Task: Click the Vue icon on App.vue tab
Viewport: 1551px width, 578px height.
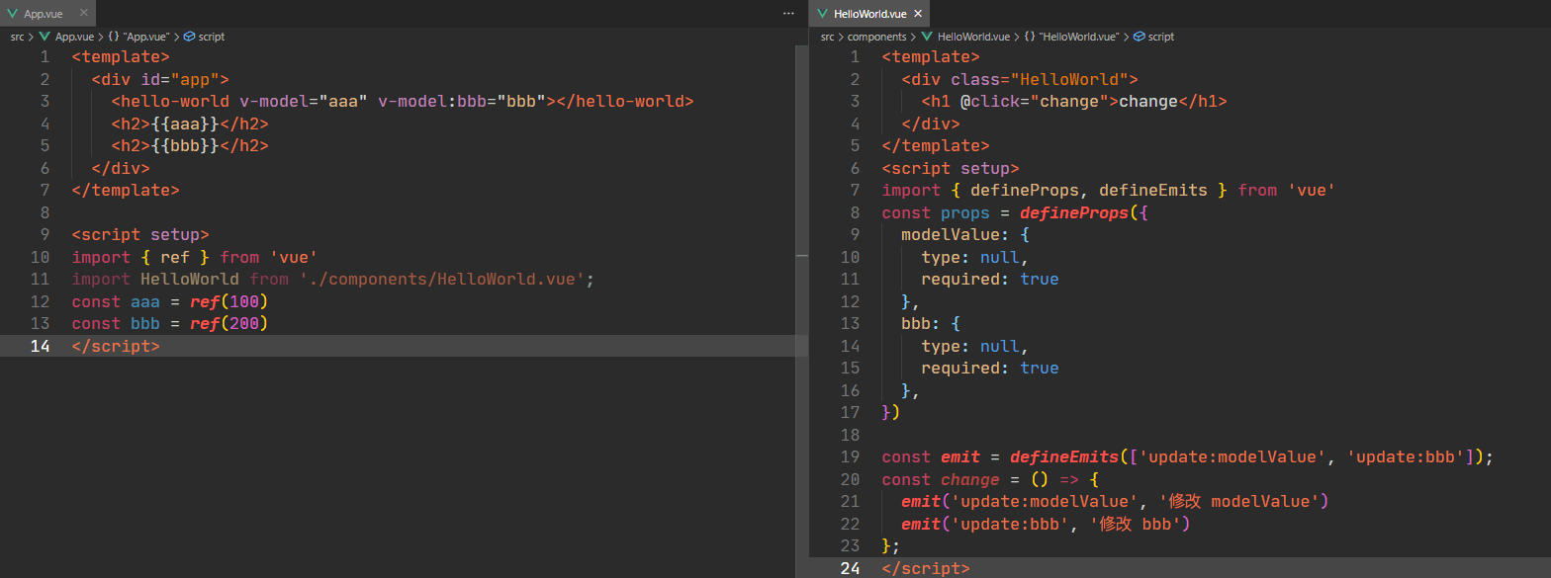Action: [x=13, y=14]
